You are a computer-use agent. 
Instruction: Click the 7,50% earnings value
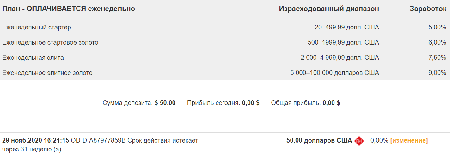click(437, 58)
